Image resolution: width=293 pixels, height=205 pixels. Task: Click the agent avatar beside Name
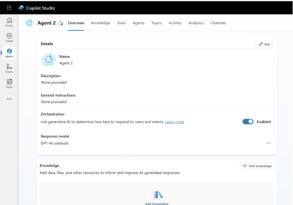pyautogui.click(x=48, y=59)
